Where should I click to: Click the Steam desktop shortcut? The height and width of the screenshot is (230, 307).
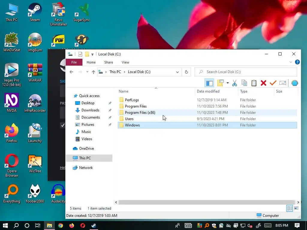click(x=35, y=12)
